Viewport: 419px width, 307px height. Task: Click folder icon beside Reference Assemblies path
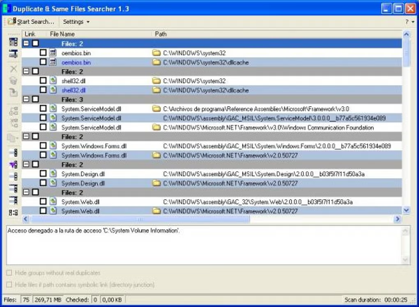point(157,109)
